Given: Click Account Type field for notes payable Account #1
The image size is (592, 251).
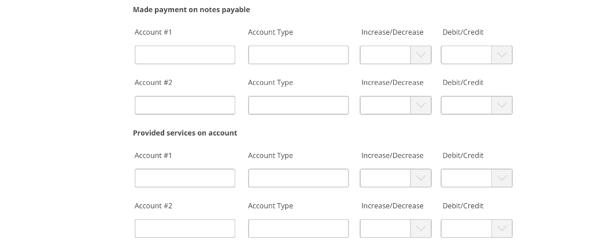Looking at the screenshot, I should pyautogui.click(x=298, y=55).
